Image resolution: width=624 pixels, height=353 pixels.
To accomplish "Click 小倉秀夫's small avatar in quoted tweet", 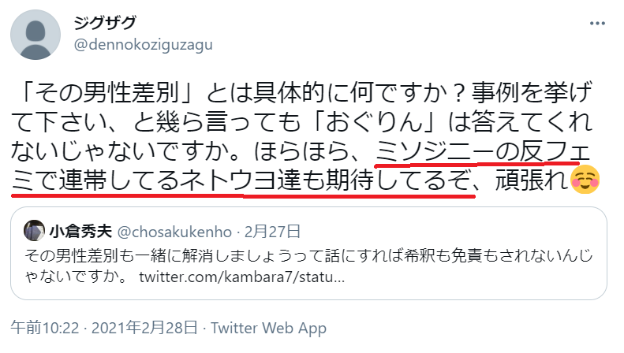I will [34, 231].
